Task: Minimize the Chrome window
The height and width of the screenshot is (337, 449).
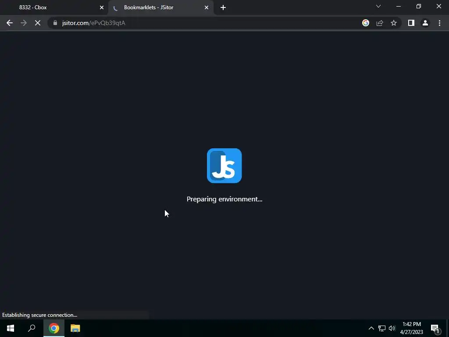Action: [398, 6]
